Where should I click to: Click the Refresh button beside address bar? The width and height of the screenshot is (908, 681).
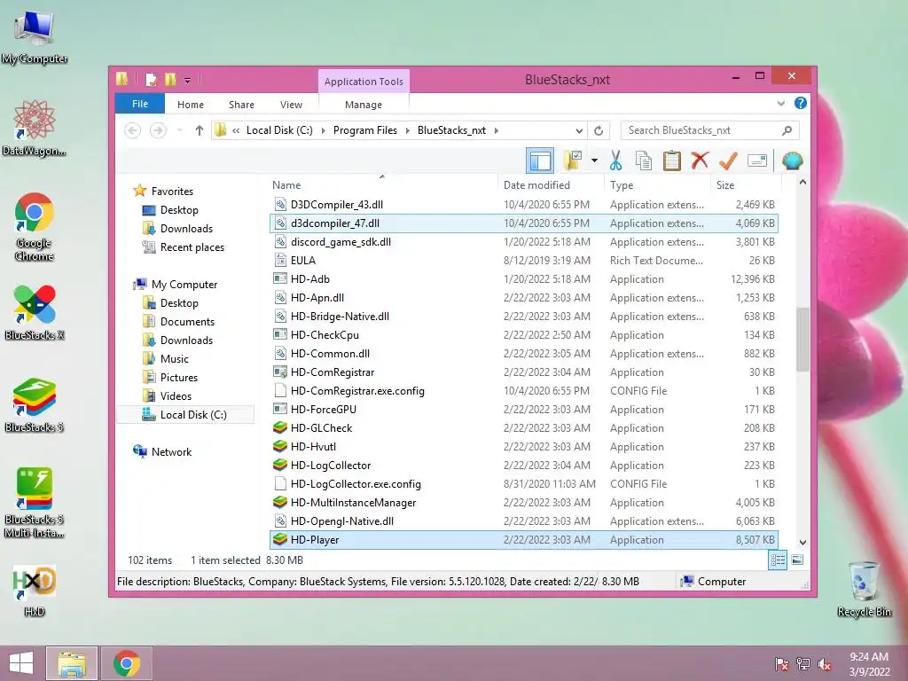coord(599,131)
